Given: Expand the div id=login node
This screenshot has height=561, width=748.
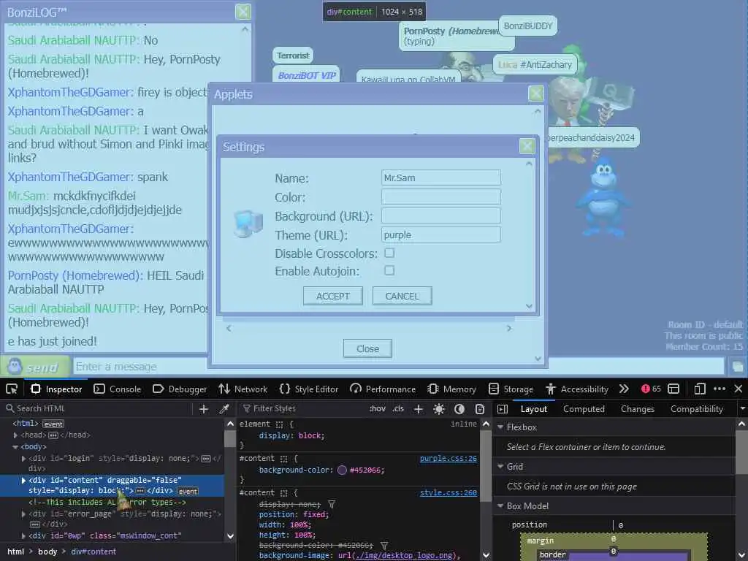Looking at the screenshot, I should pos(23,459).
